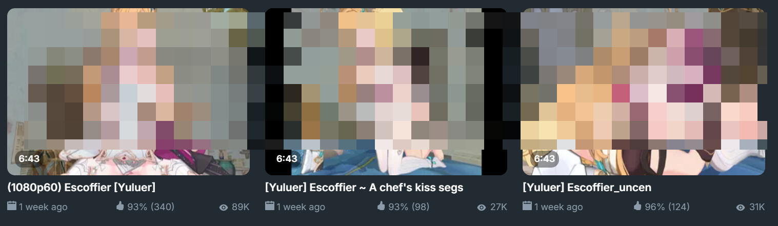Viewport: 778px width, 226px height.
Task: Click the eye views icon next to 31K
Action: point(740,207)
